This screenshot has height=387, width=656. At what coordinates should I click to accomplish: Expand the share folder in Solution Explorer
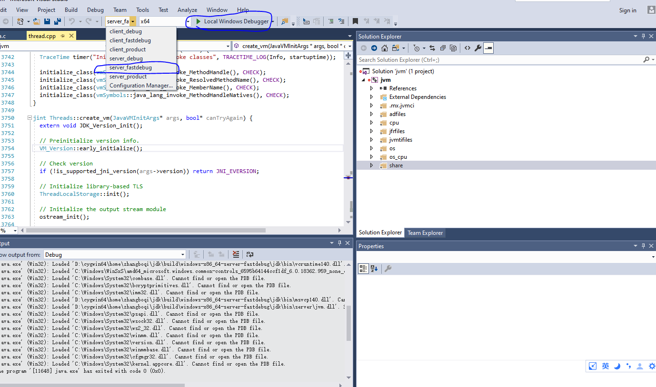(x=372, y=165)
